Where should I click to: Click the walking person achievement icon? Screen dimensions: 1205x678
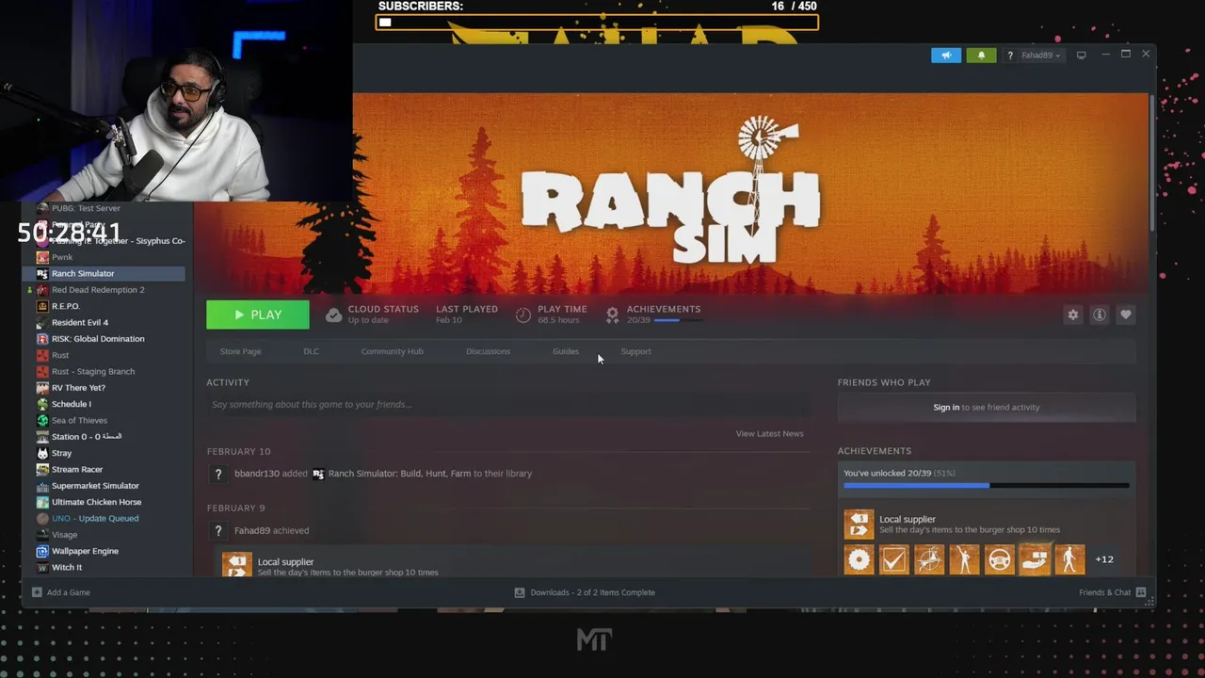(x=1069, y=559)
